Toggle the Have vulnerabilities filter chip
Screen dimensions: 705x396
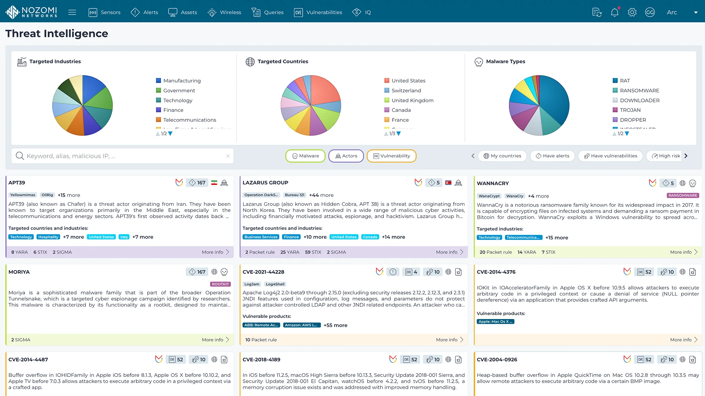610,156
